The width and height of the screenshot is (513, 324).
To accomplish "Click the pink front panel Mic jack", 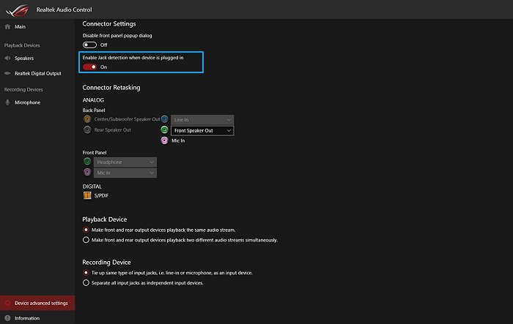I will click(87, 172).
